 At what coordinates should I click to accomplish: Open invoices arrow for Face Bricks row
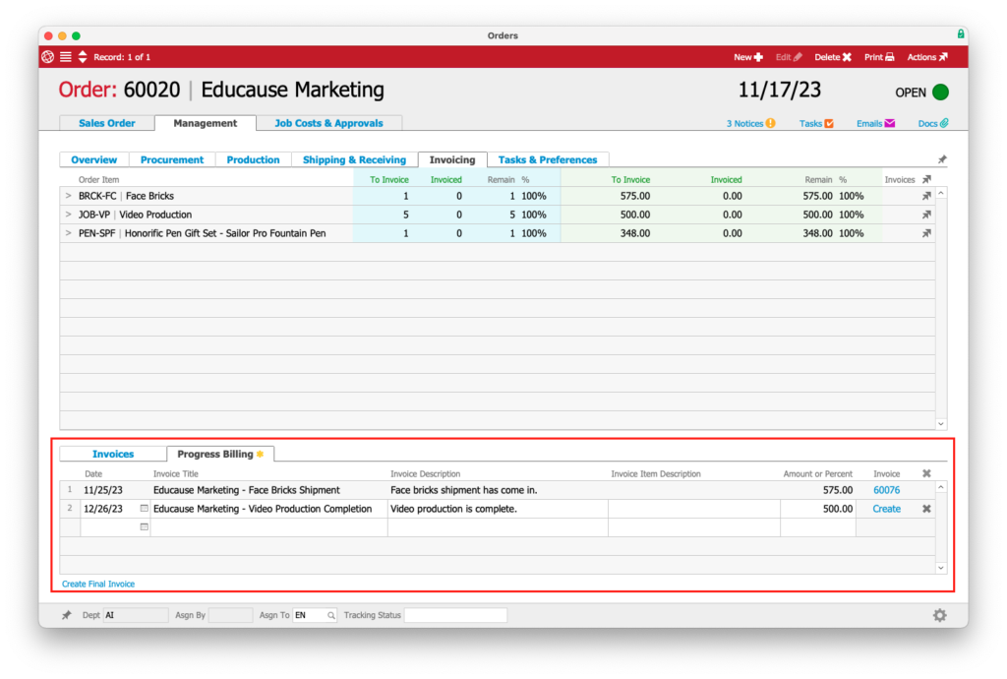pyautogui.click(x=925, y=196)
